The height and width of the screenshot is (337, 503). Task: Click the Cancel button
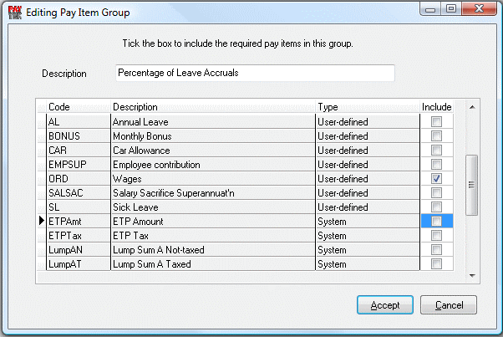click(449, 305)
